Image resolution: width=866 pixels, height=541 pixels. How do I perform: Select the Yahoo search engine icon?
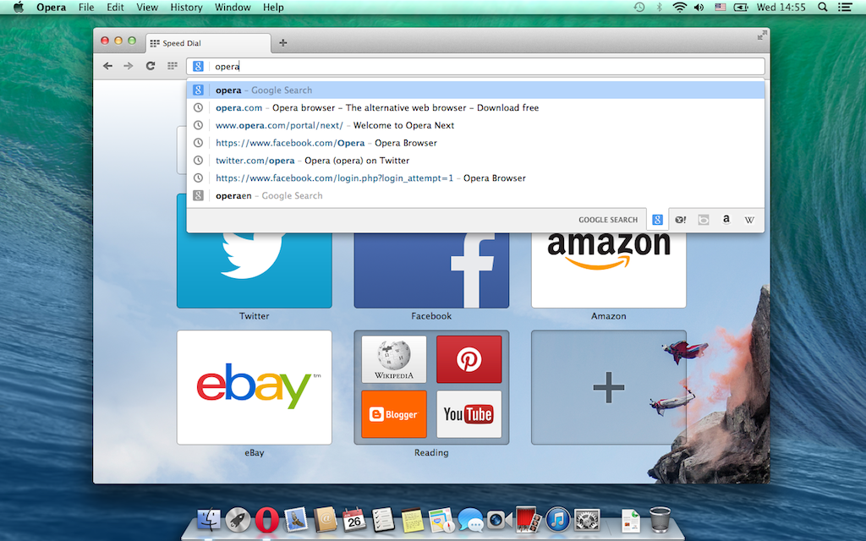click(x=681, y=220)
